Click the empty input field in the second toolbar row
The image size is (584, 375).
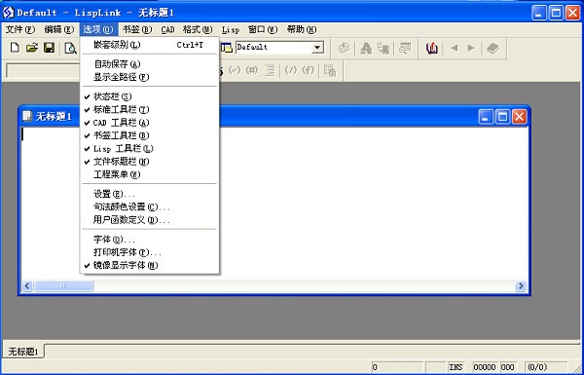point(43,71)
